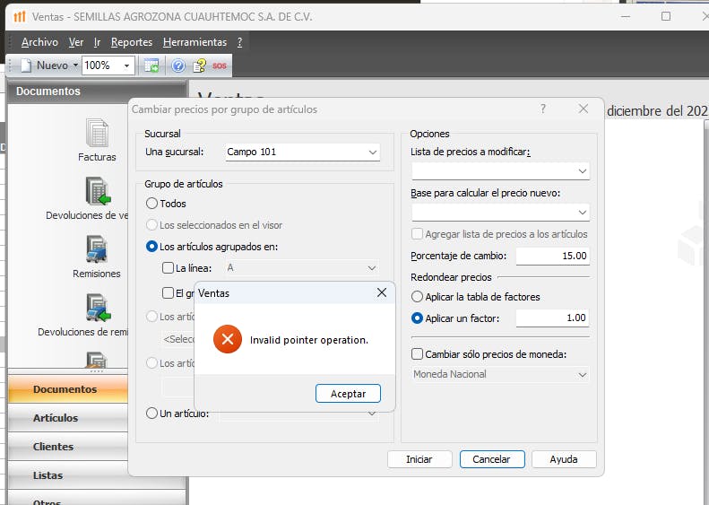Viewport: 709px width, 505px height.
Task: Open the La línea dropdown showing A
Action: [301, 268]
